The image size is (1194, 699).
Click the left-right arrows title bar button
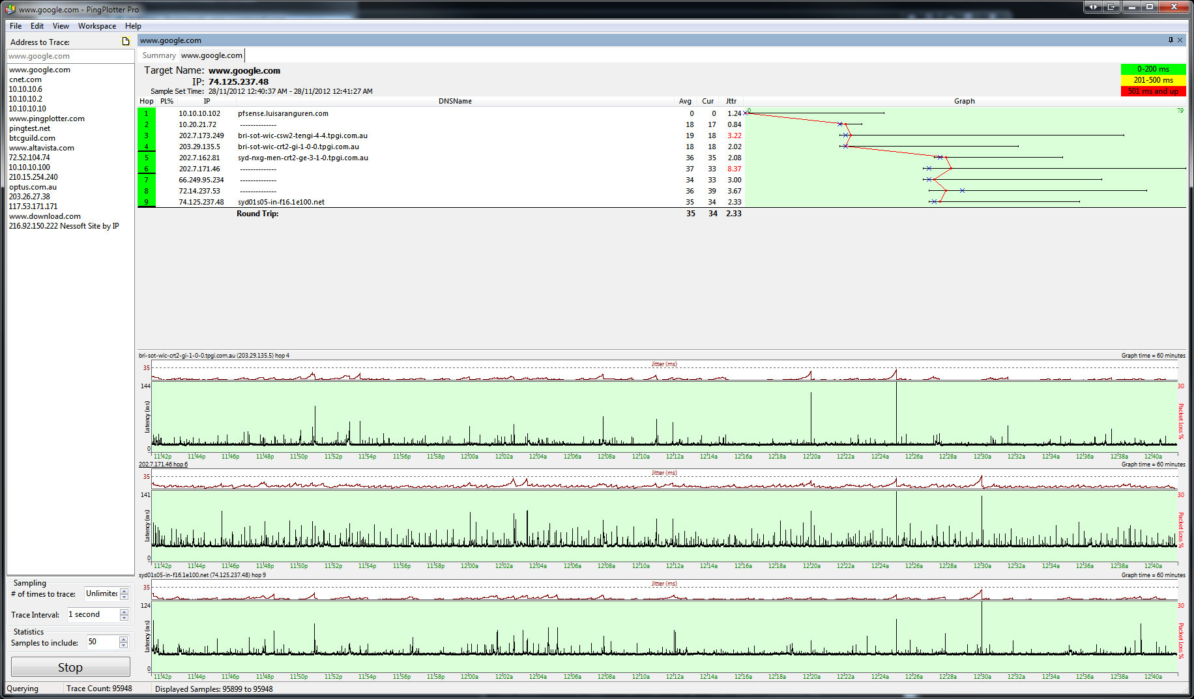(1093, 7)
